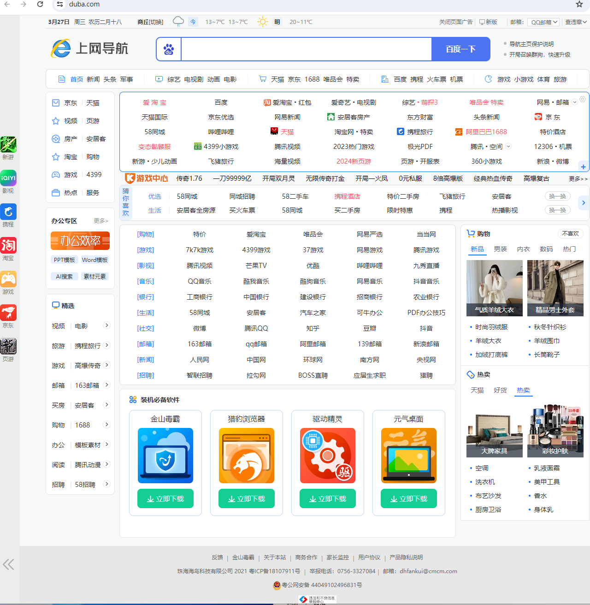590x605 pixels.
Task: Open the QQ邮箱 selector dropdown at top right
Action: (543, 22)
